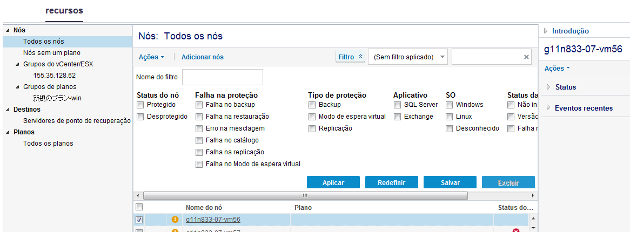
Task: Sort by the Plano column header
Action: coord(303,208)
